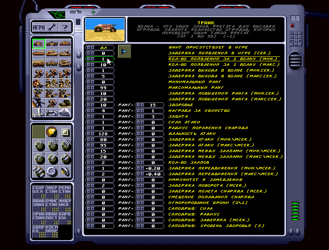Screen dimensions: 329x250
Task: Open the РЕМО СТАН building settings
Action: 65,192
